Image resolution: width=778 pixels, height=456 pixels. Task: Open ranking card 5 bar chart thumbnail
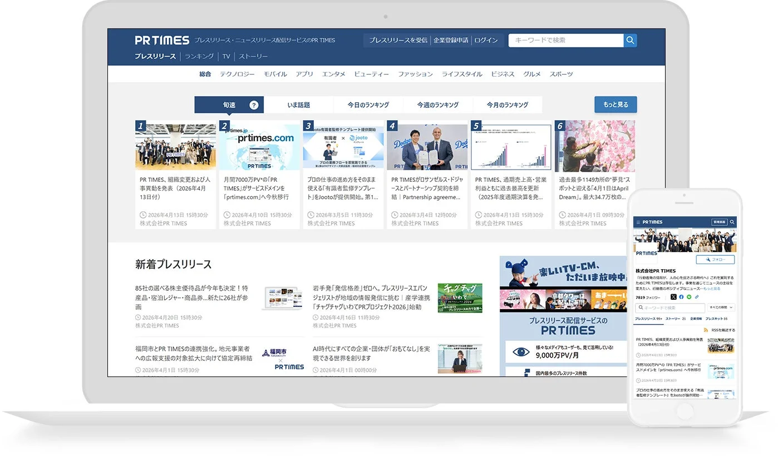(x=511, y=147)
